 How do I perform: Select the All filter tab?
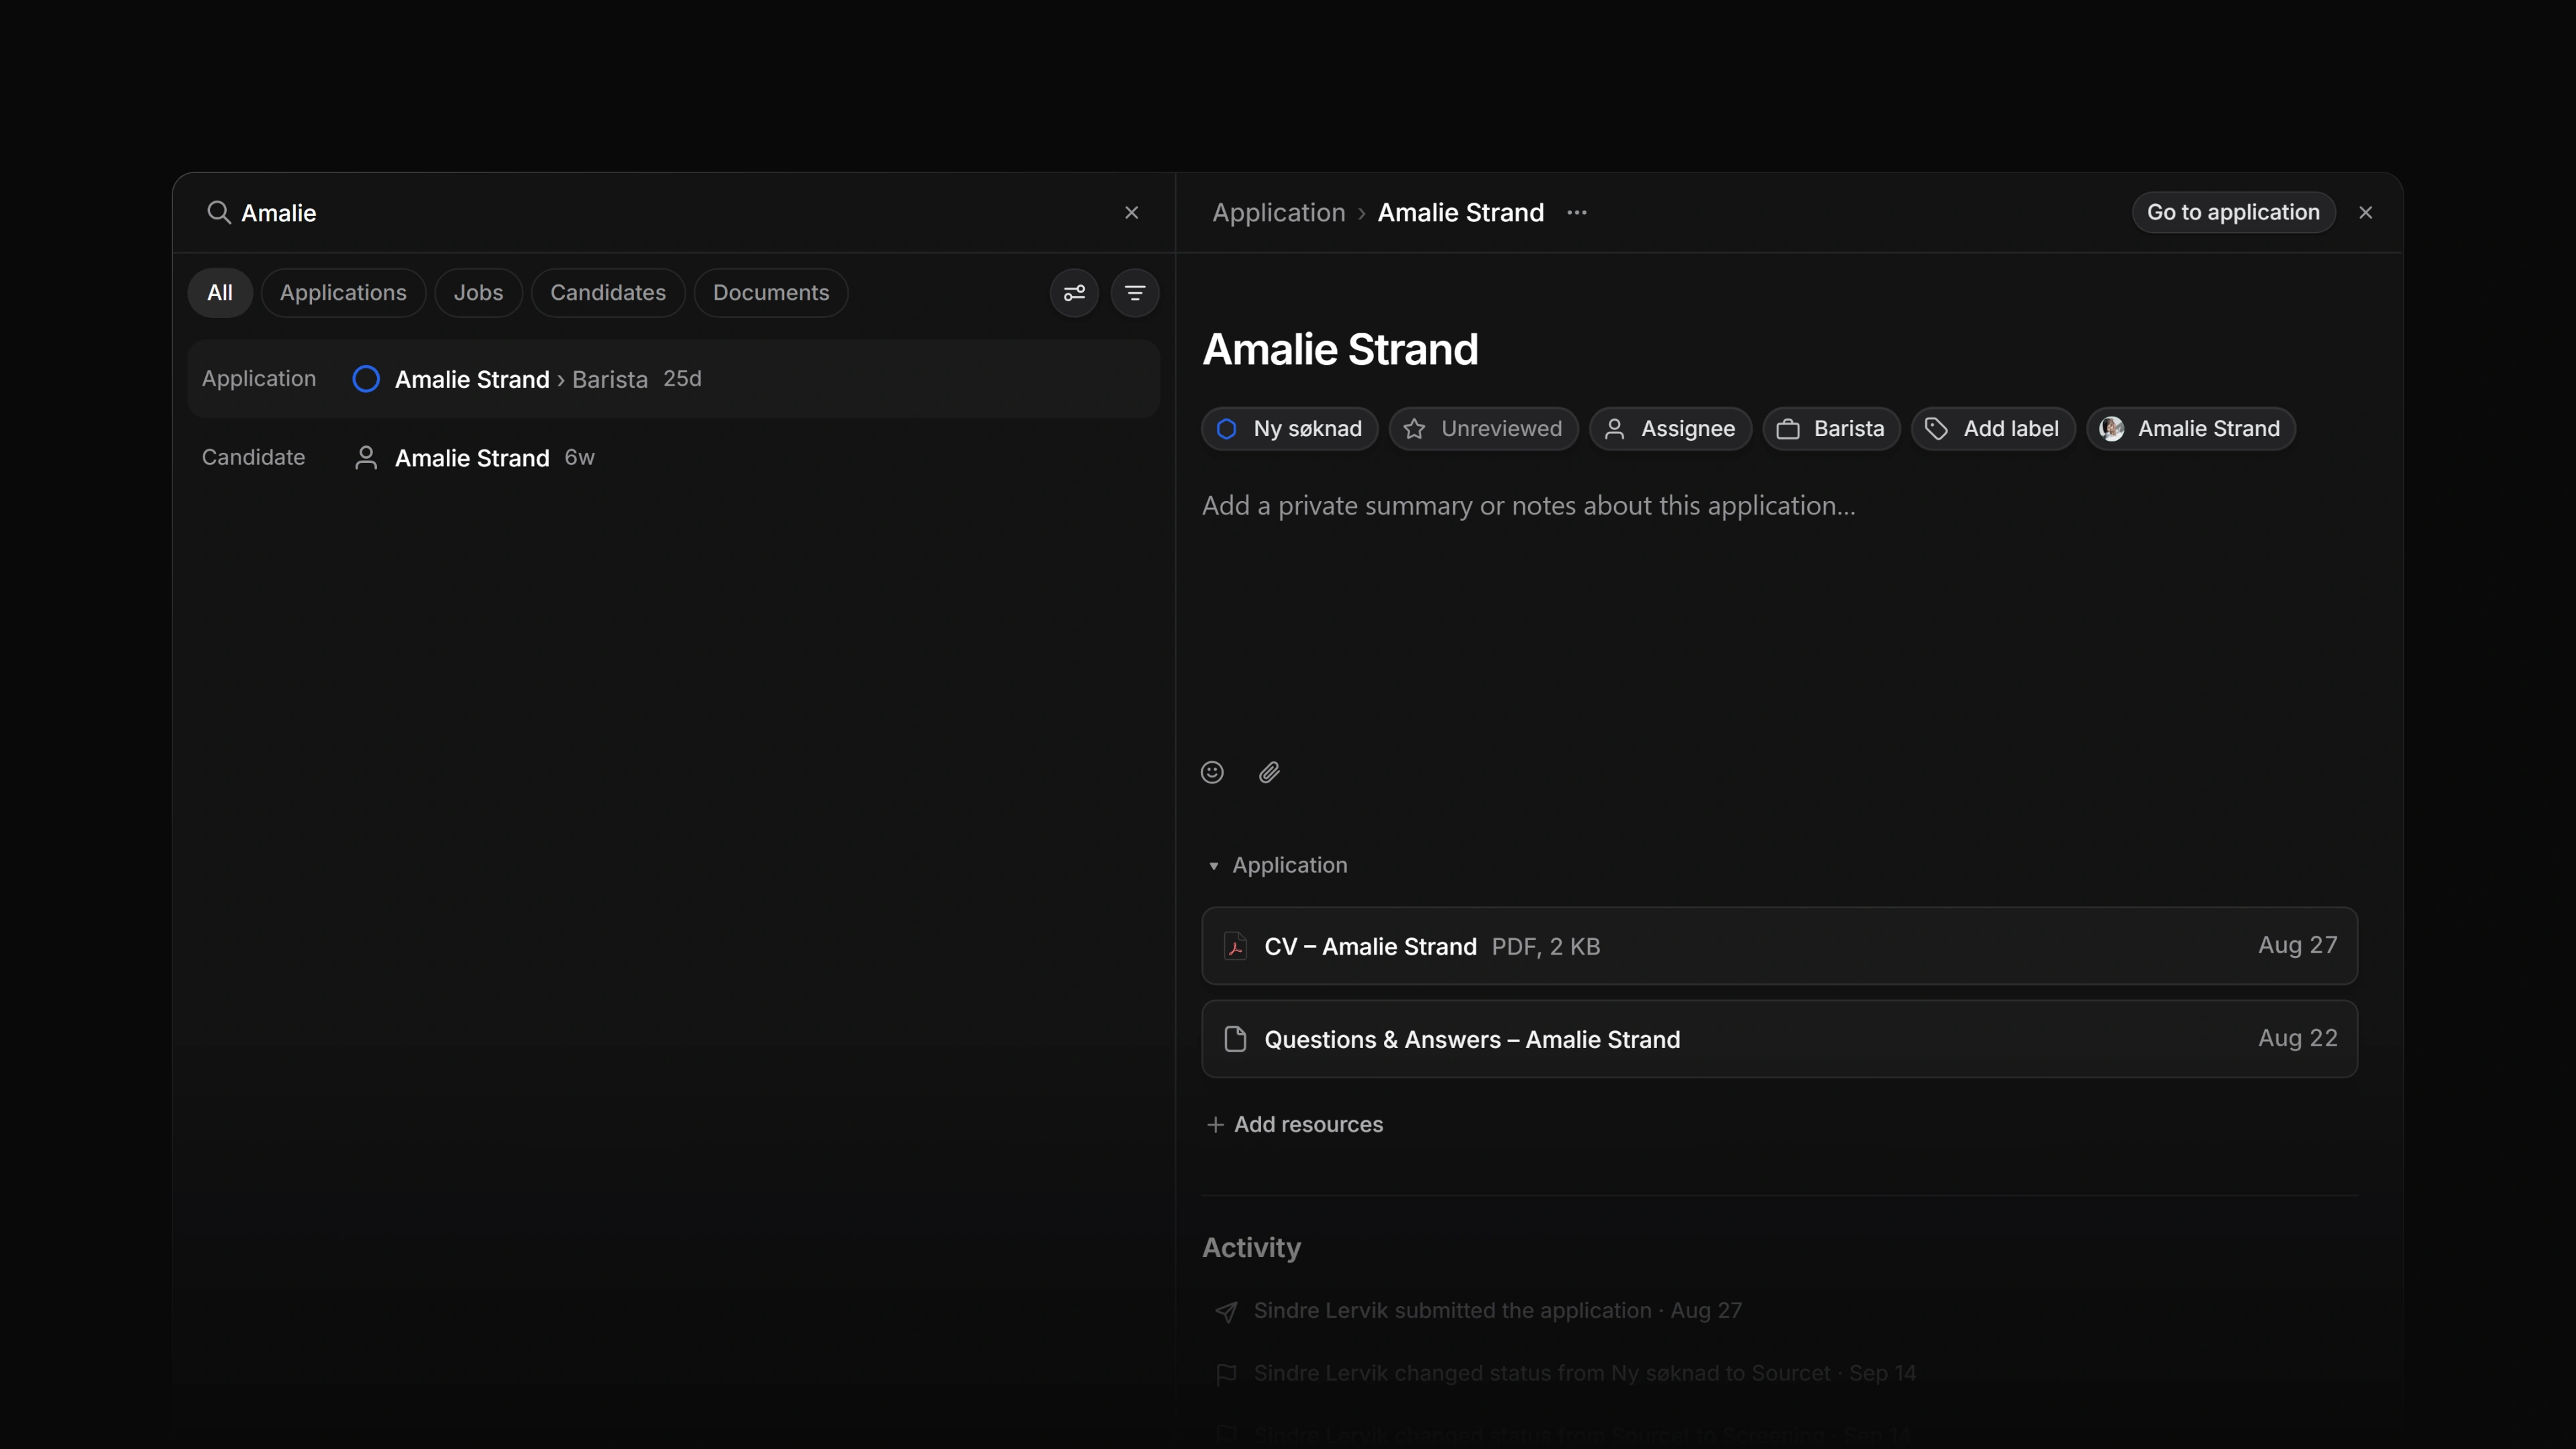(220, 293)
